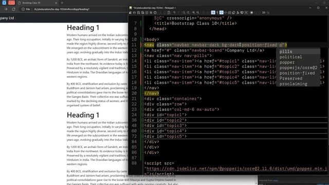Click the Close document toolbar icon
This screenshot has height=185, width=329.
tap(147, 12)
